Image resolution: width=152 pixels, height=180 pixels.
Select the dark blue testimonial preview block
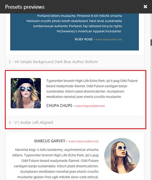[74, 32]
